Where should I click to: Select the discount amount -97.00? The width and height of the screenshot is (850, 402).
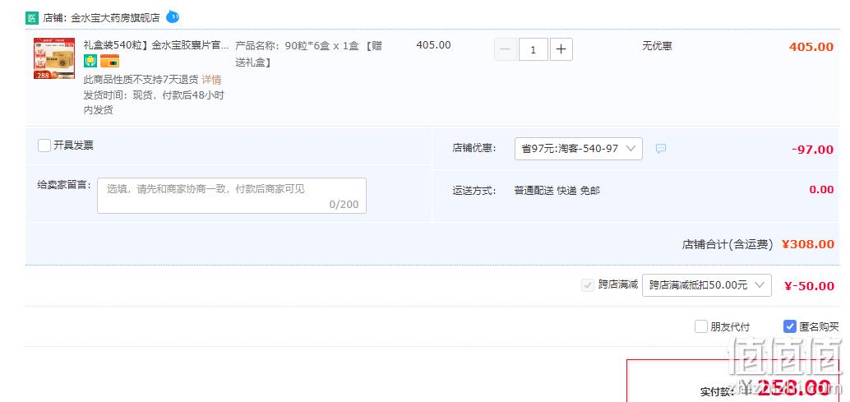tap(812, 150)
